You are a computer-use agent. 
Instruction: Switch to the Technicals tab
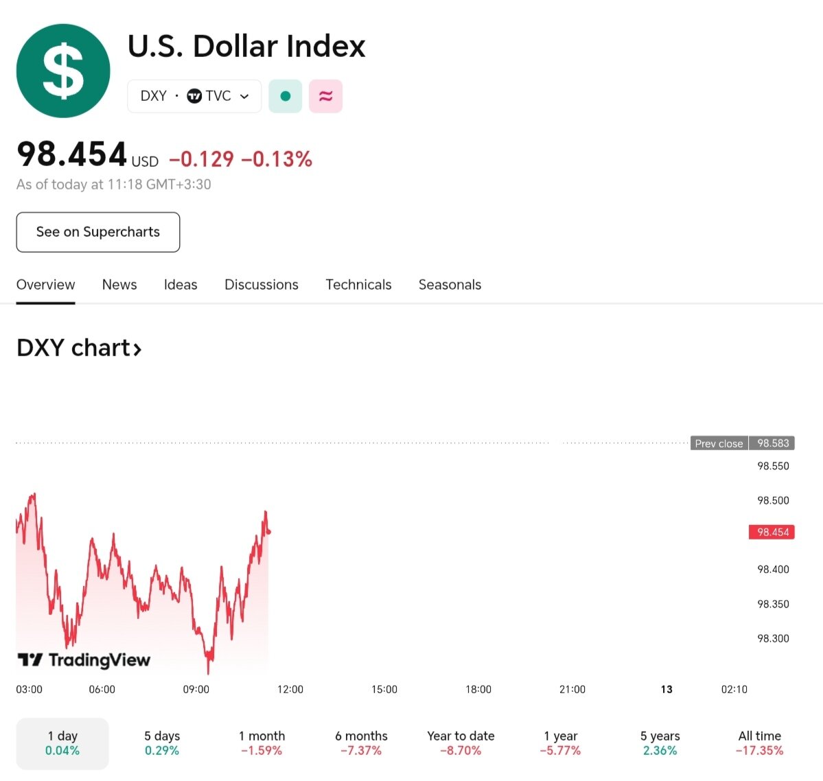tap(358, 285)
